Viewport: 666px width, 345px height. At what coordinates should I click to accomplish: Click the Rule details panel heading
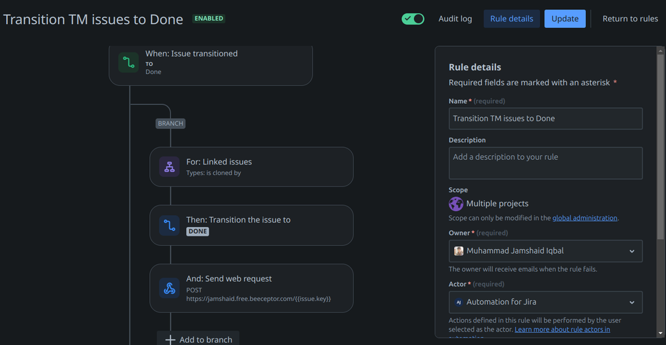point(475,67)
